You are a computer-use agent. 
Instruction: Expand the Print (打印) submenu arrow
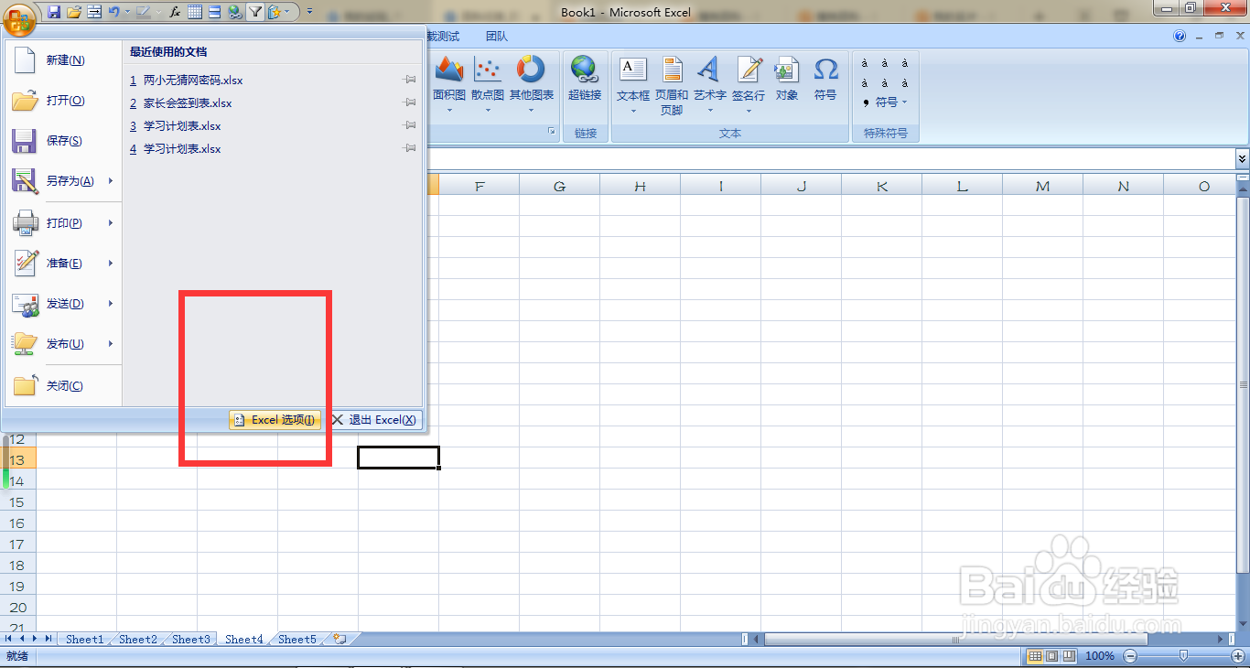[x=111, y=223]
